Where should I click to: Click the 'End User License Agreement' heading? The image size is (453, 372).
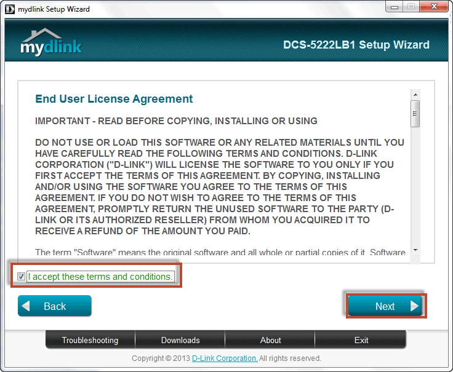point(114,99)
